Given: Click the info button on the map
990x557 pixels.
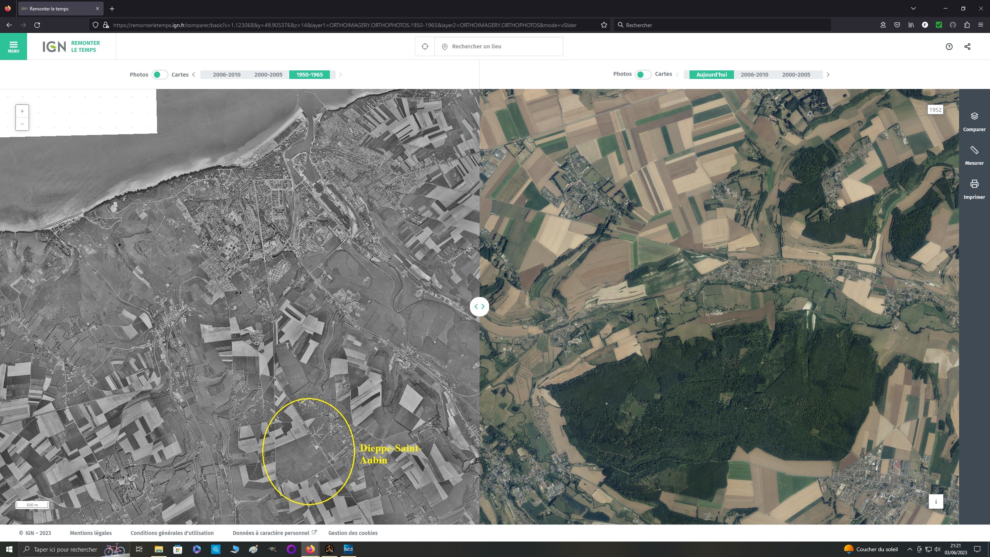Looking at the screenshot, I should pos(935,501).
